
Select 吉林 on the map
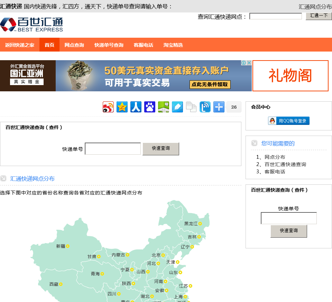pos(194,237)
